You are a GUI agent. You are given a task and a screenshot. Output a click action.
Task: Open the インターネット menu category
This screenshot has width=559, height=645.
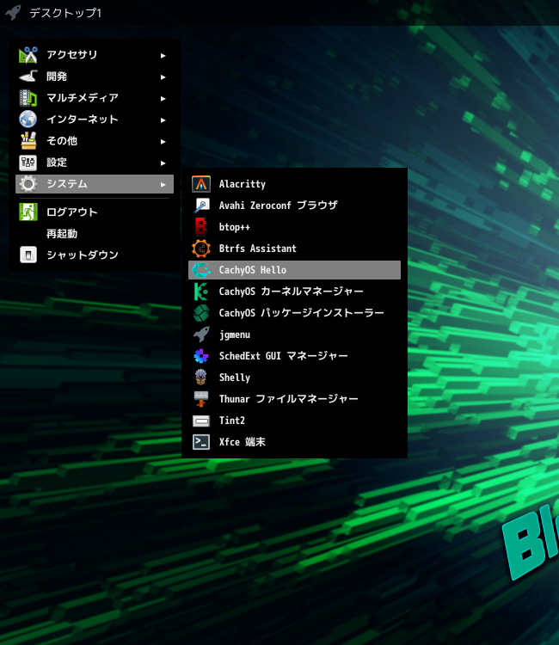coord(95,120)
